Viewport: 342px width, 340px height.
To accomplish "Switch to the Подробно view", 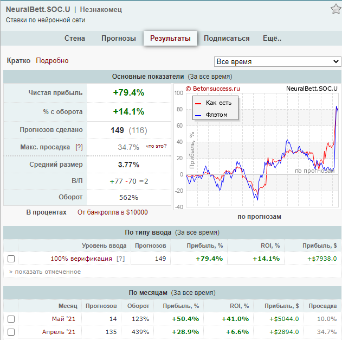I will click(53, 61).
